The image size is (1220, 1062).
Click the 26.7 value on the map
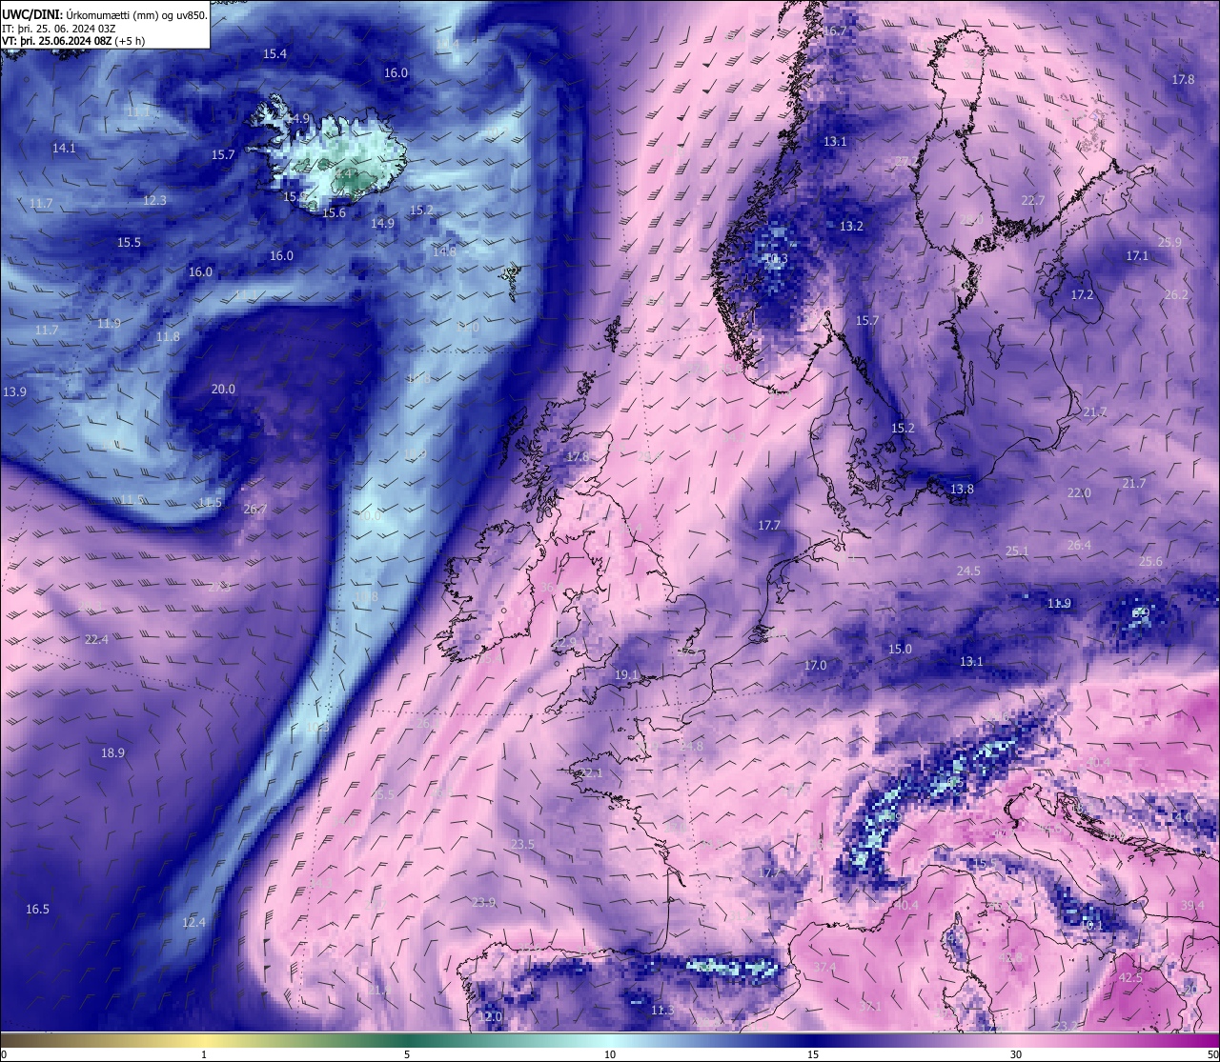click(x=255, y=510)
